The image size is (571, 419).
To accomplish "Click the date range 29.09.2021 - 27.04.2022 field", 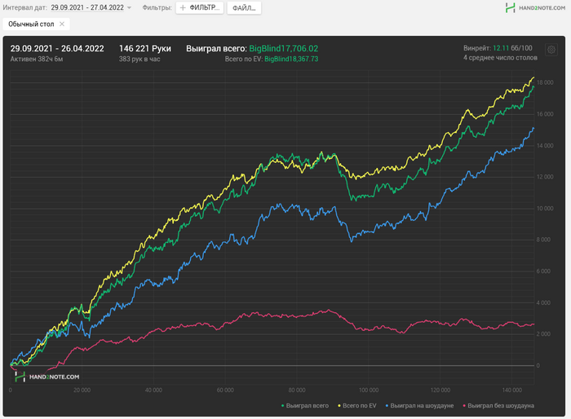I will point(87,7).
